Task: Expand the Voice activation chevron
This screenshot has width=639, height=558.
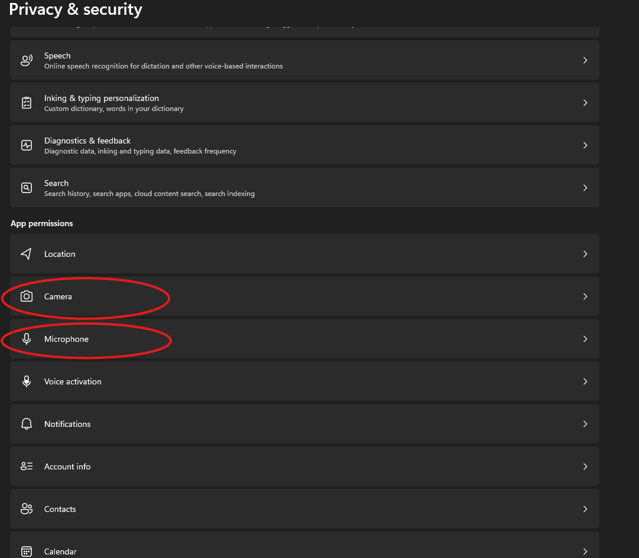Action: pos(585,381)
